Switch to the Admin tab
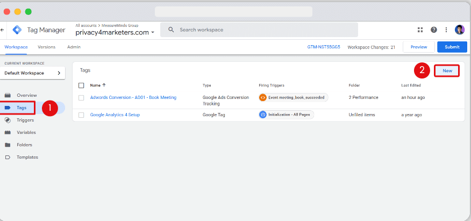 [74, 47]
